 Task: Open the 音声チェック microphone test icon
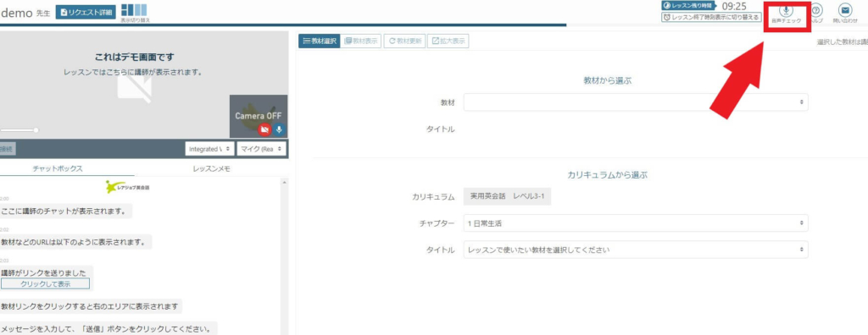(x=786, y=14)
